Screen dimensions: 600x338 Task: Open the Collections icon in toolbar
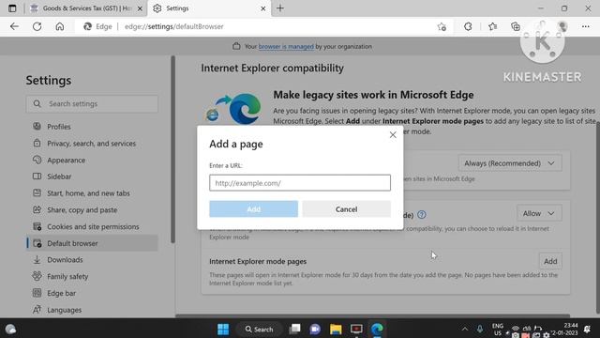point(516,26)
